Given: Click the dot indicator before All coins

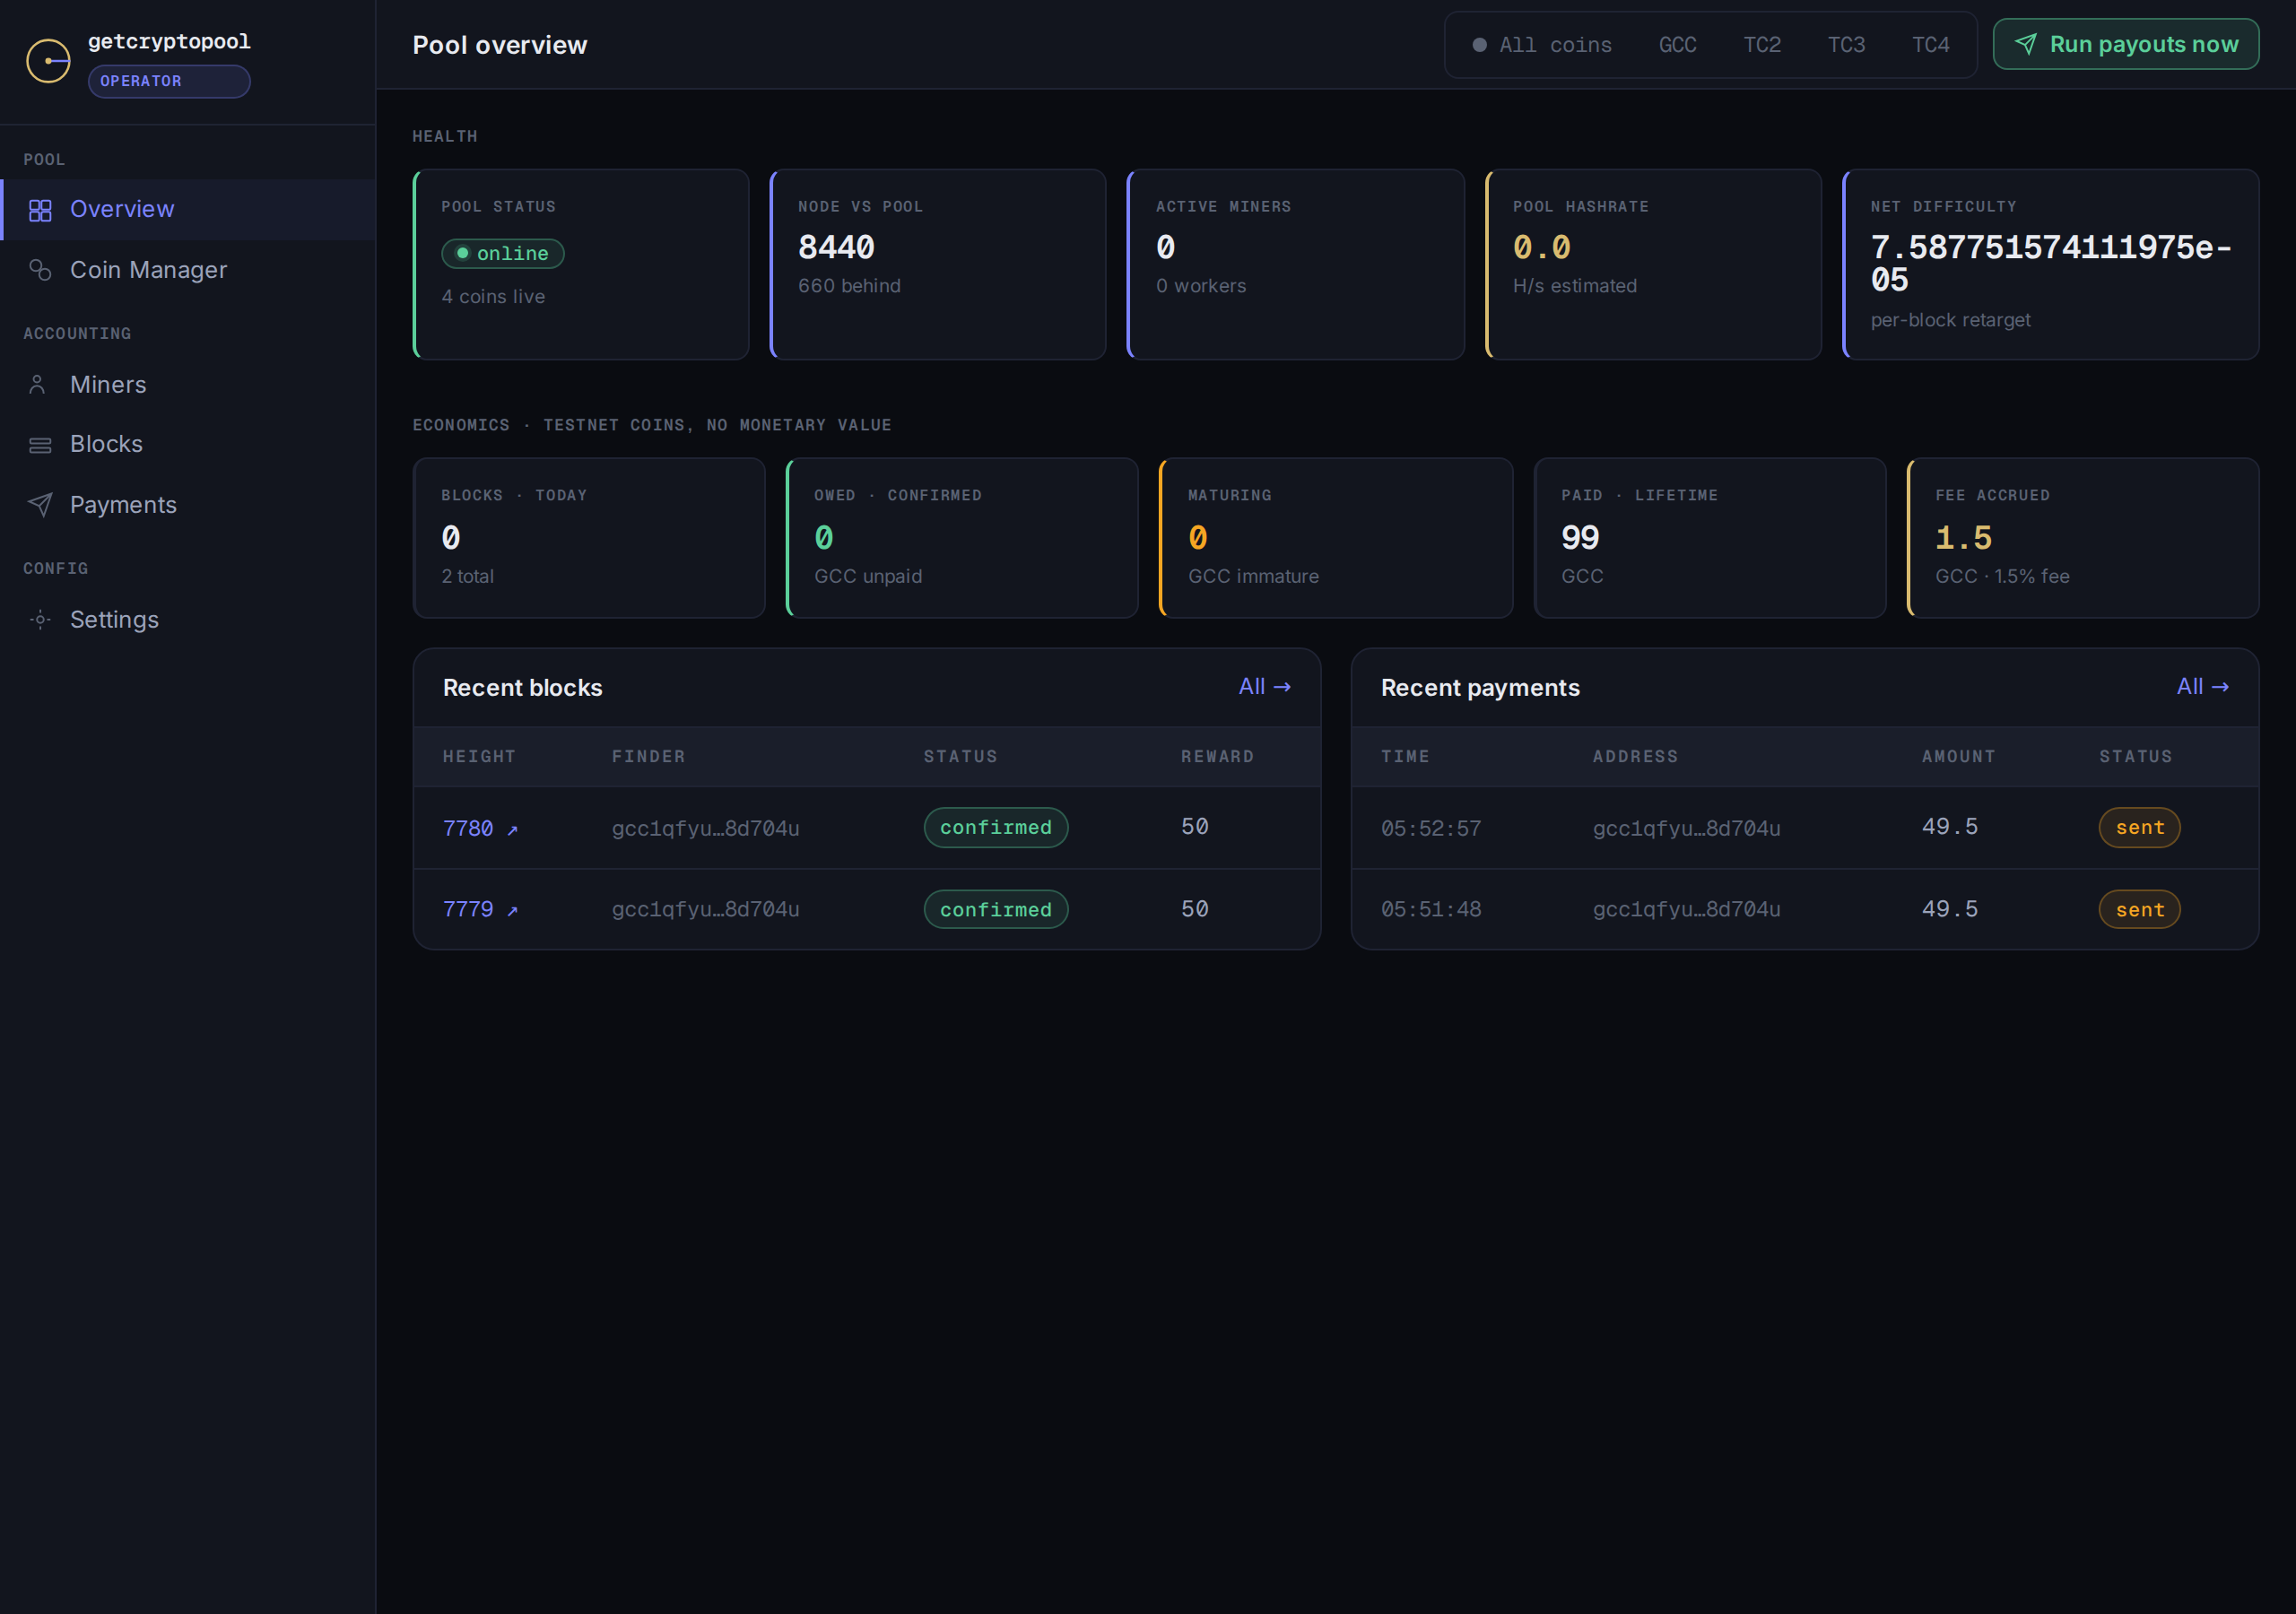Looking at the screenshot, I should point(1479,45).
